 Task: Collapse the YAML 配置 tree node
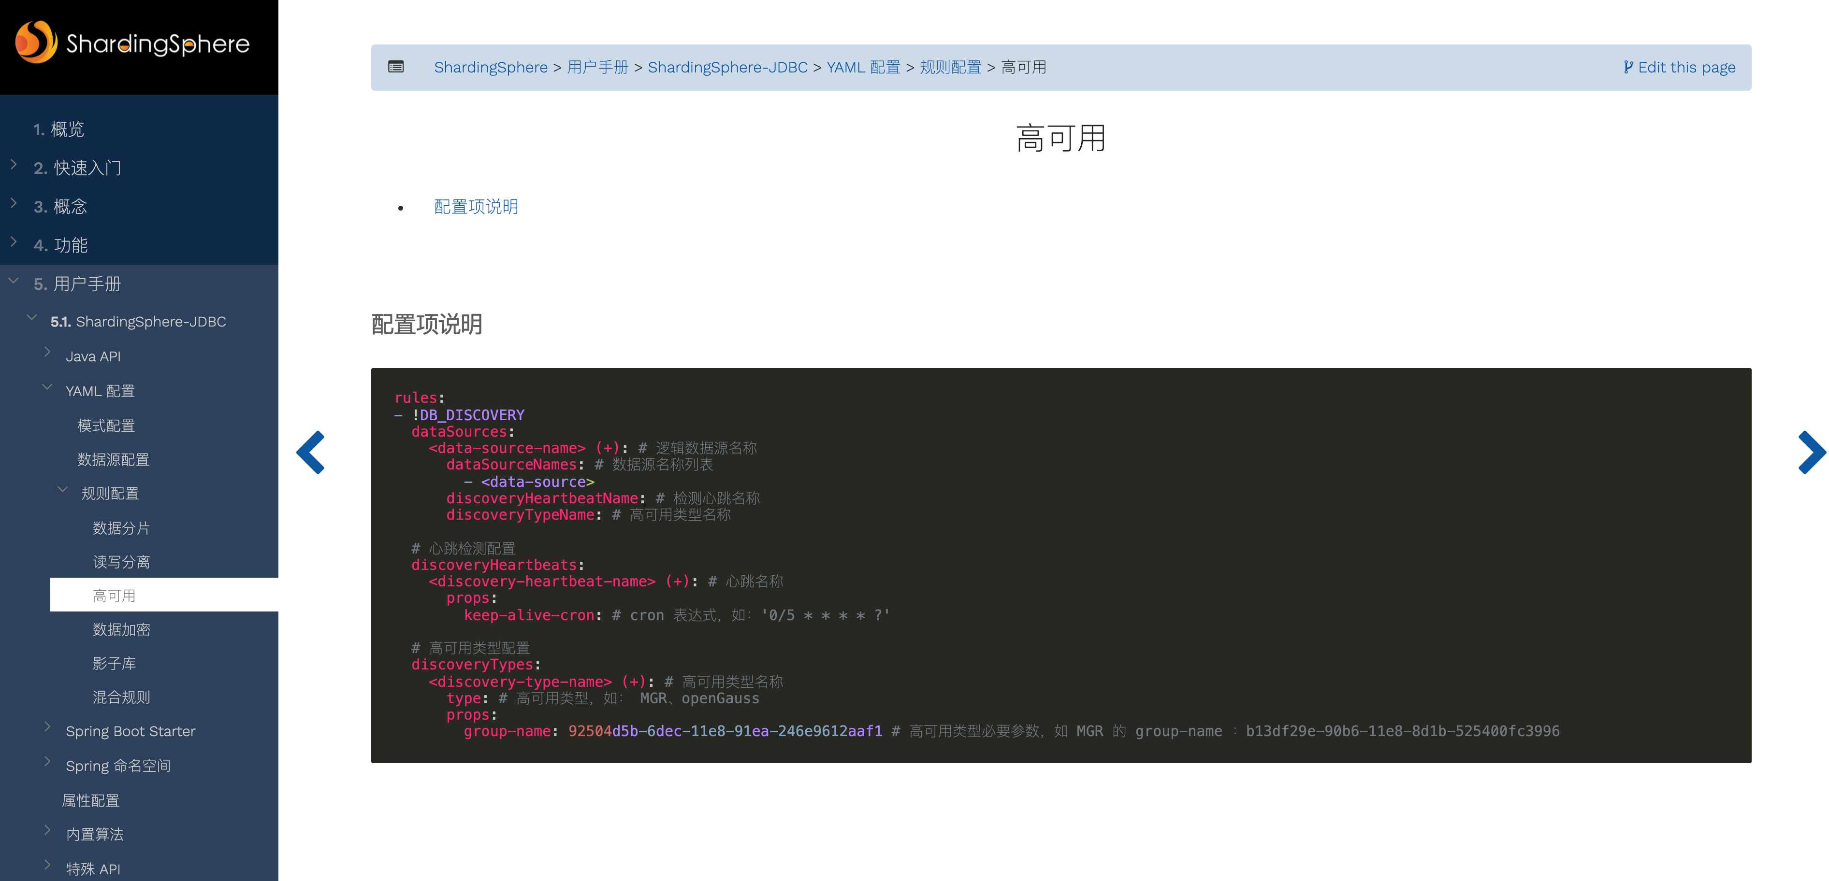(x=47, y=387)
